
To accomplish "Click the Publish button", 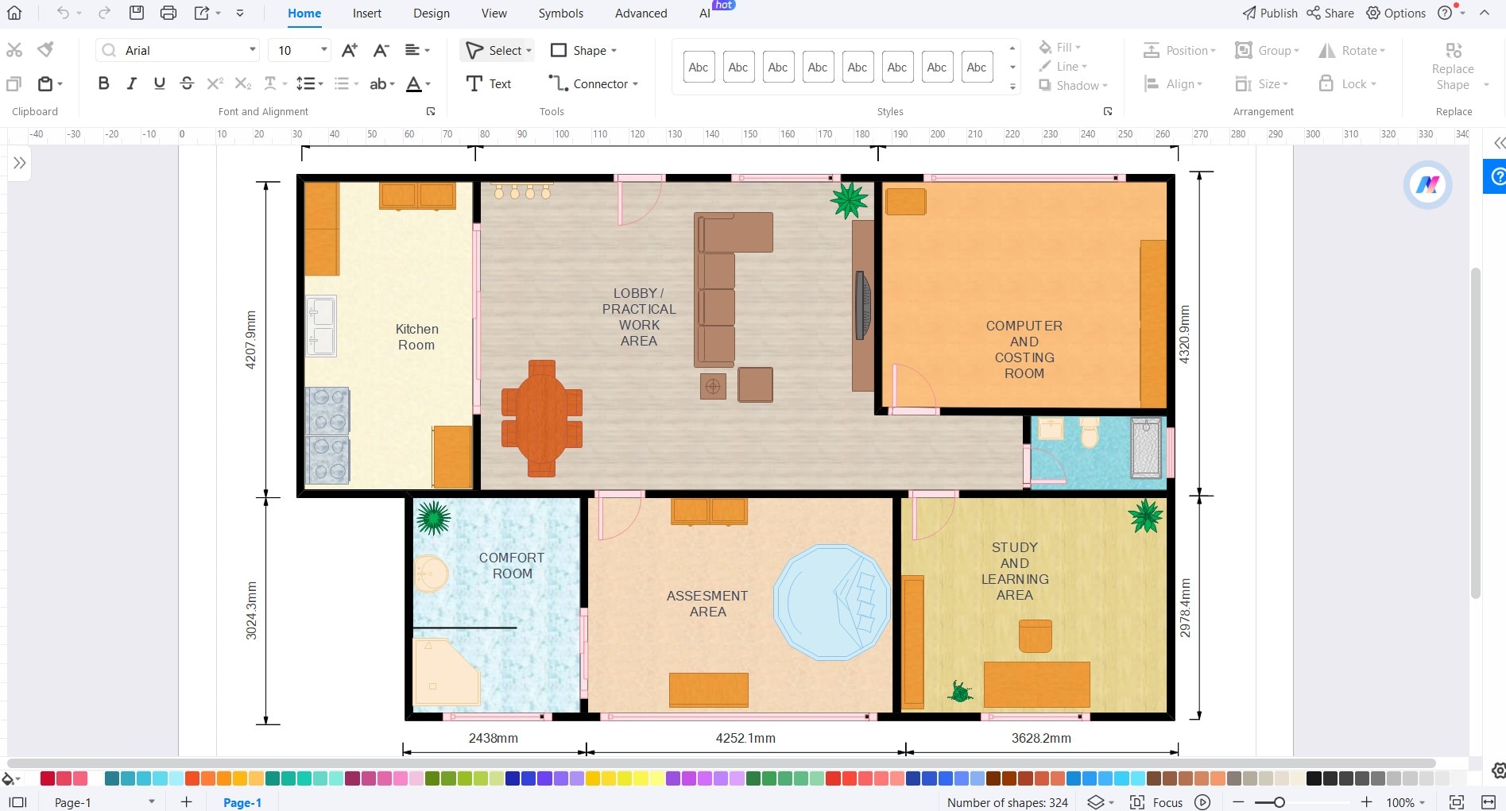I will click(x=1270, y=13).
